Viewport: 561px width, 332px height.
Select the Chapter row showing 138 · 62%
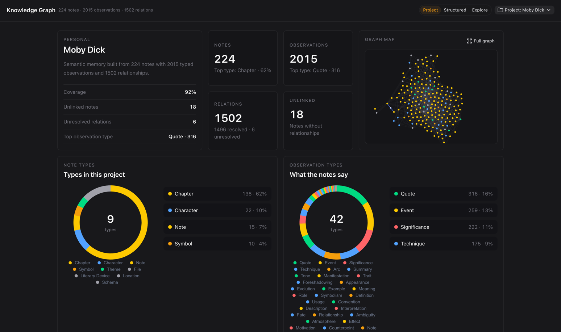217,194
